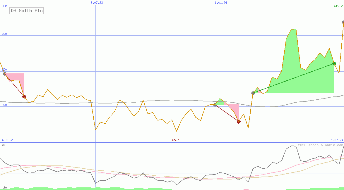Select the 1.01.24 date label
This screenshot has height=190, width=344.
[x=221, y=3]
